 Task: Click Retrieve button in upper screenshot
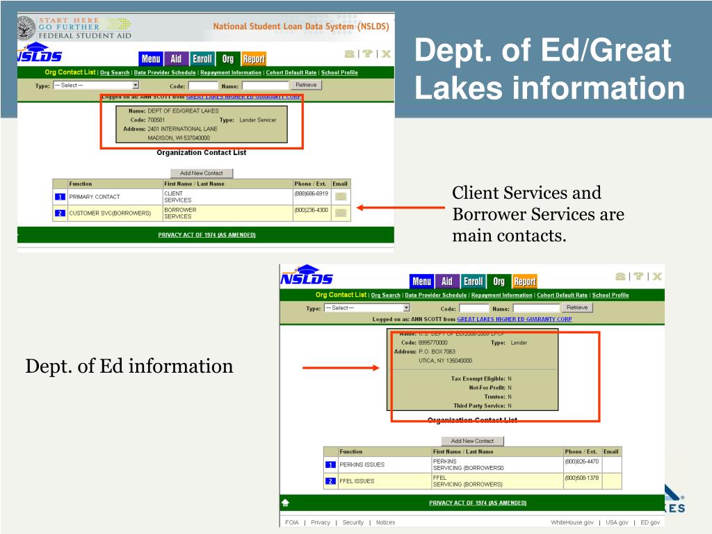click(306, 85)
